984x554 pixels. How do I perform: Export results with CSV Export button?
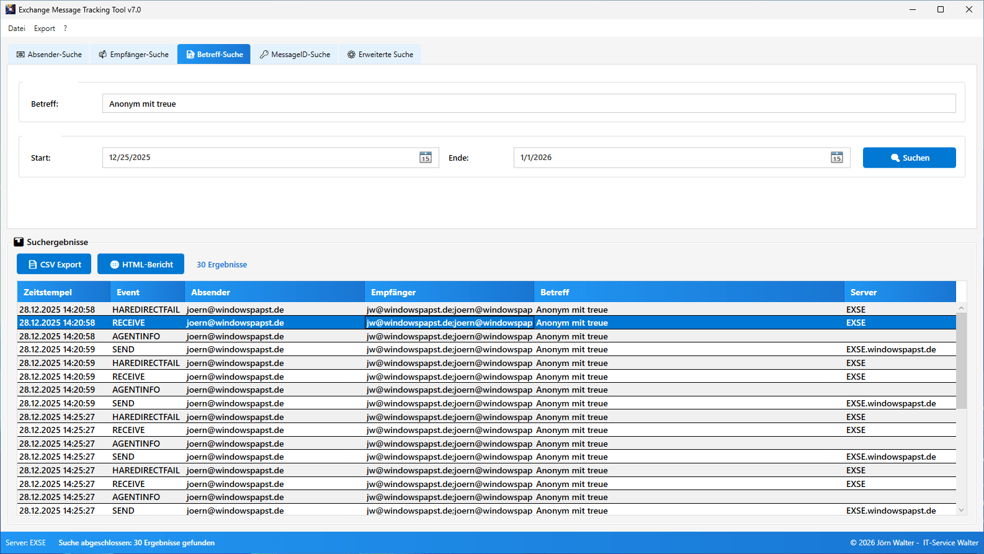(x=54, y=264)
